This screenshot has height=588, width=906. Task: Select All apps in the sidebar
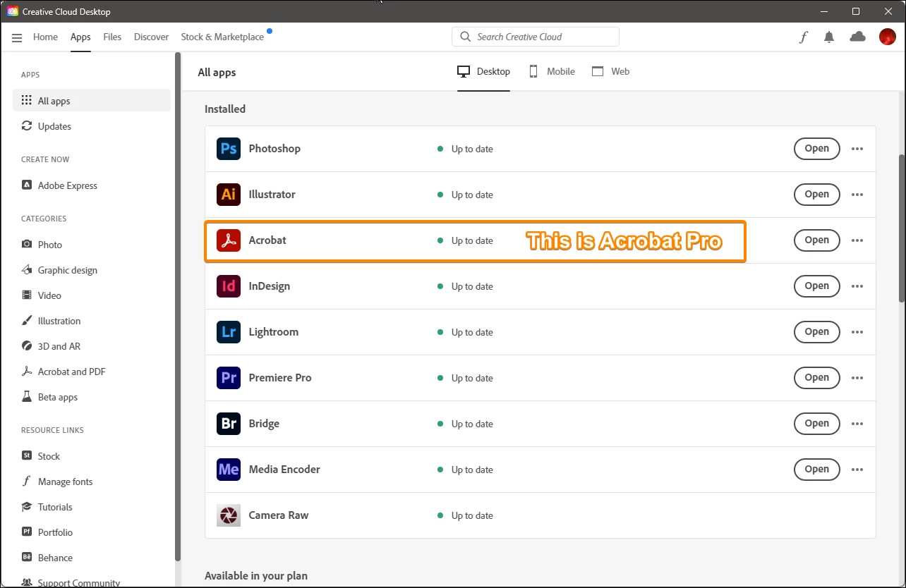[x=92, y=101]
